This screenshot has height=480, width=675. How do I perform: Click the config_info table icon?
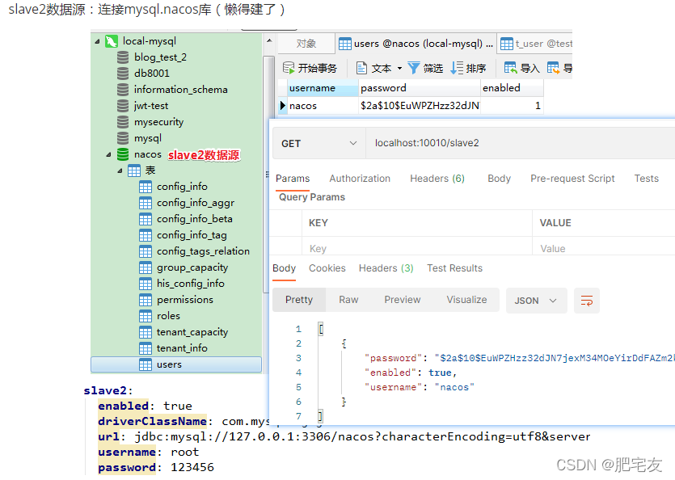(x=146, y=187)
